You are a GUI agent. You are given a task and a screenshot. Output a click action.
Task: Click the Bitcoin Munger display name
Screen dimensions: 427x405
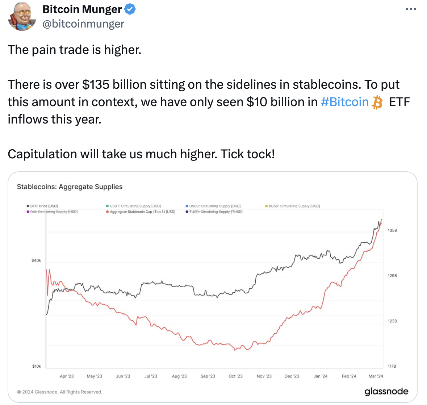pos(82,9)
